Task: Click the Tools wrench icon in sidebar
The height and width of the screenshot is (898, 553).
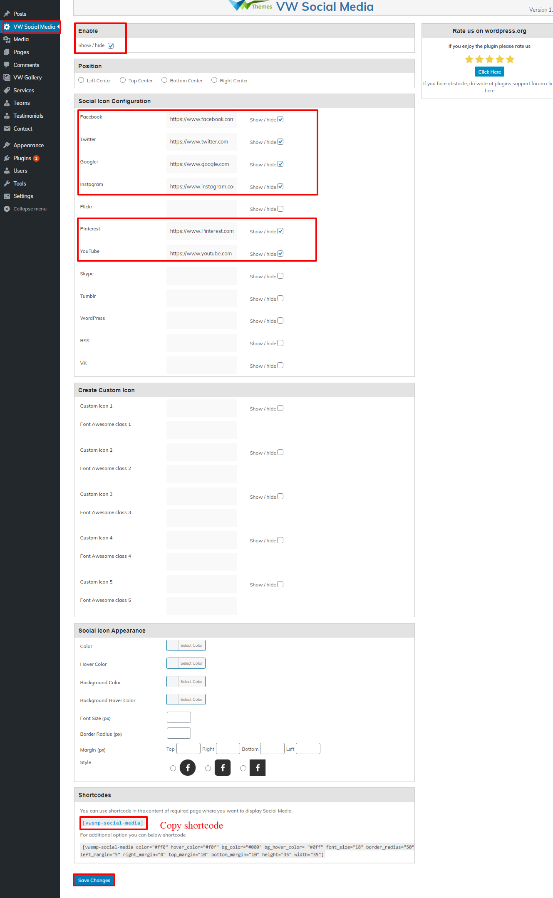Action: (7, 183)
